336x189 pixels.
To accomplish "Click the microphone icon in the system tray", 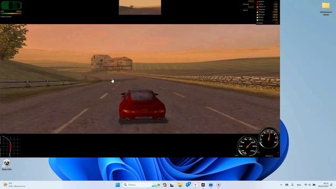I will point(292,185).
